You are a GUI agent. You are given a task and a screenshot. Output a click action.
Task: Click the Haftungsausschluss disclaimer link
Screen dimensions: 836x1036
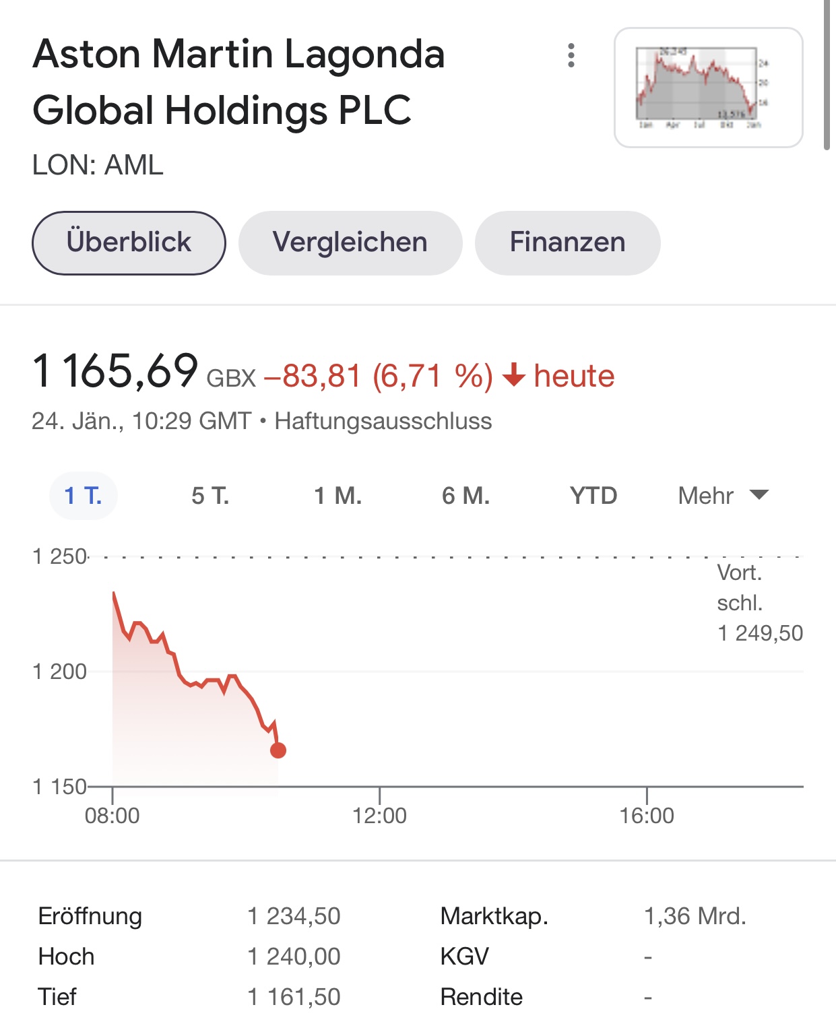pos(383,421)
